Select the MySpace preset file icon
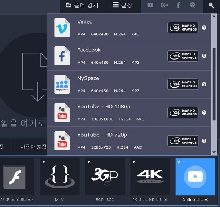220x207 pixels. (62, 84)
